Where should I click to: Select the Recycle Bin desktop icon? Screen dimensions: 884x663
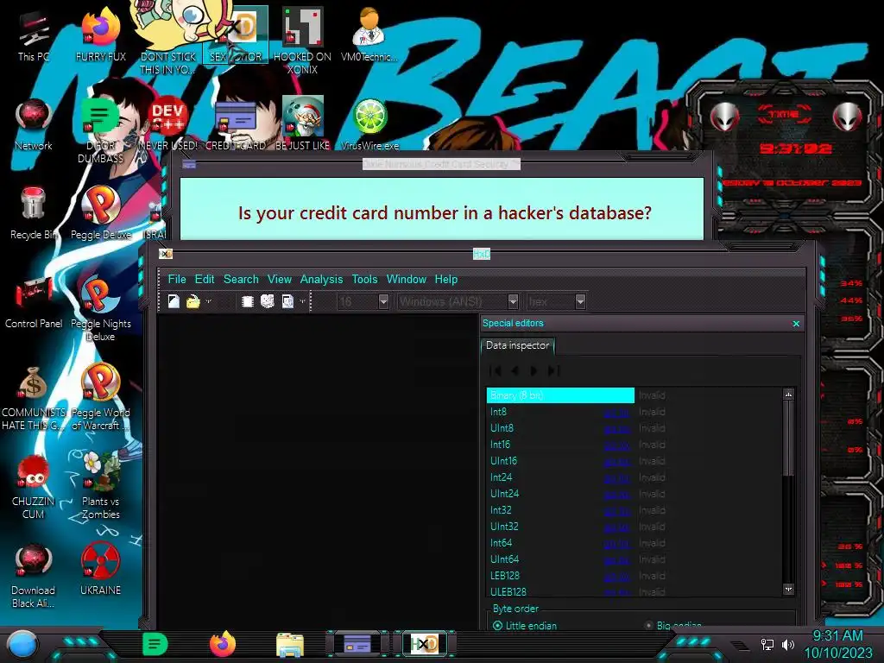pos(34,213)
